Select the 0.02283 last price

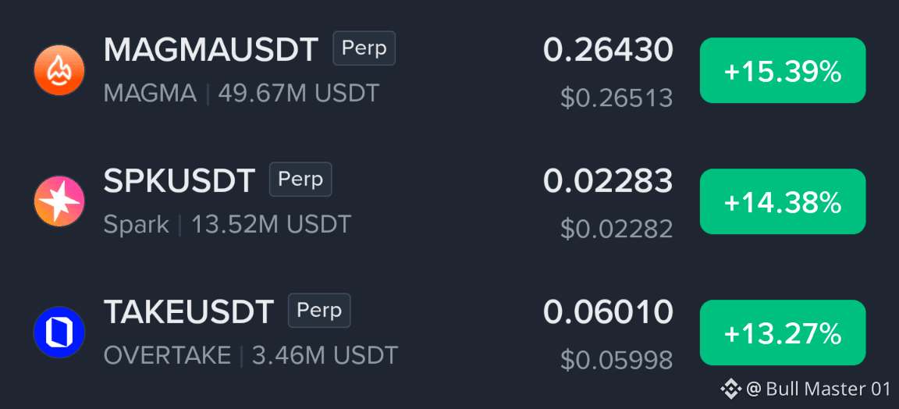[608, 181]
